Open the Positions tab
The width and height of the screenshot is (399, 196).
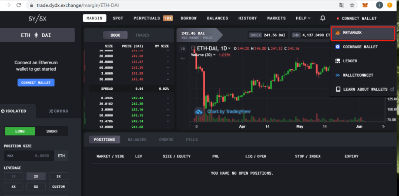click(x=104, y=140)
